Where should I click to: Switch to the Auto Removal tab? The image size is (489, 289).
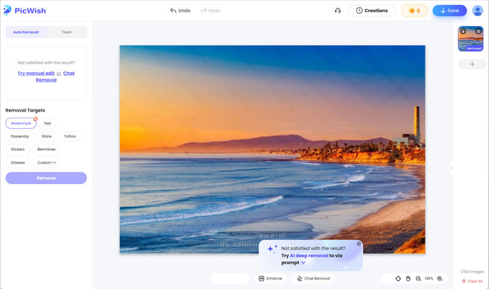pos(26,32)
